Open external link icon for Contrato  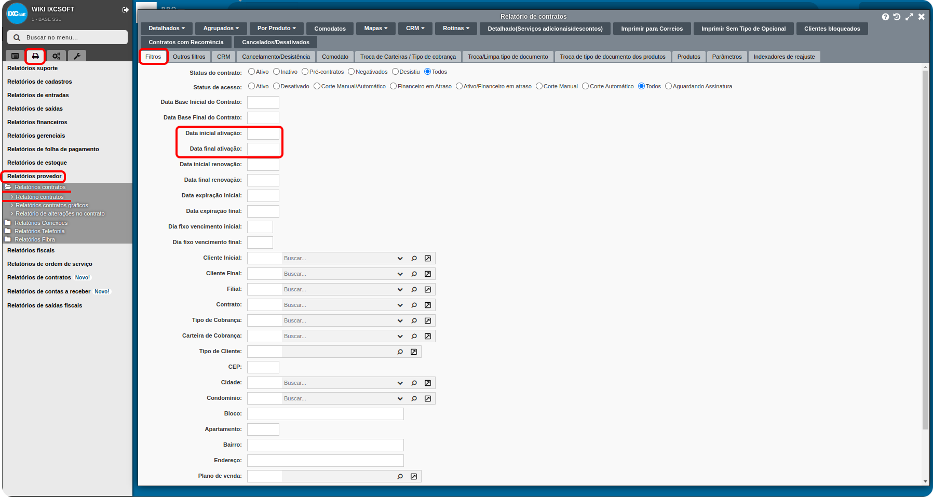pos(428,305)
